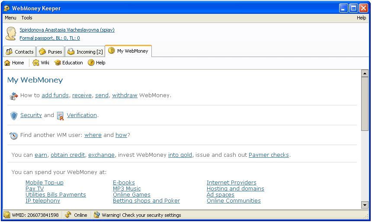Follow the send link

pyautogui.click(x=102, y=95)
